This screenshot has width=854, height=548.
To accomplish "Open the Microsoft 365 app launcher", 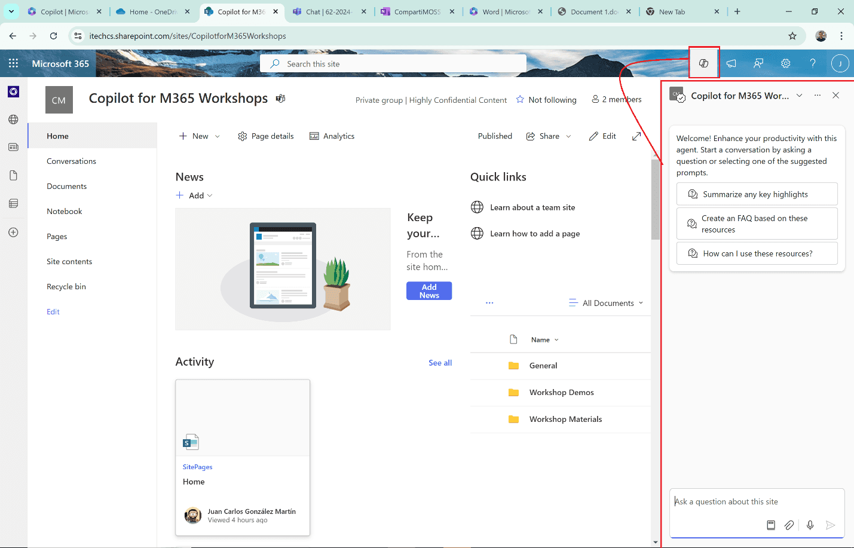I will click(x=13, y=63).
